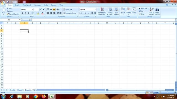Open Find & Select menu
Viewport: 177px width, 99px height.
[x=157, y=11]
